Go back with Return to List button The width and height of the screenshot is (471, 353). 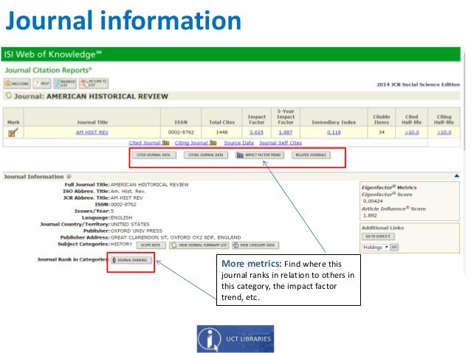coord(94,83)
